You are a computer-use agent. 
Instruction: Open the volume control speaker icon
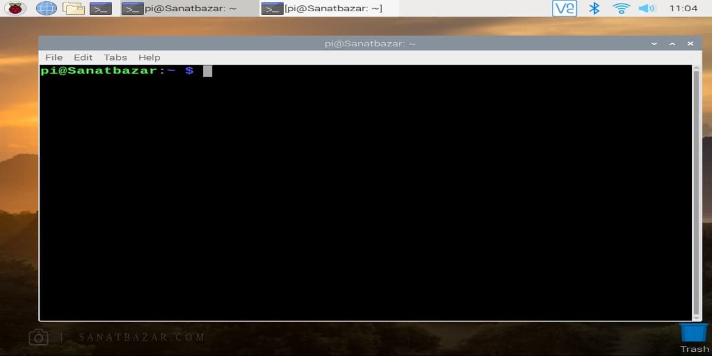pyautogui.click(x=647, y=8)
